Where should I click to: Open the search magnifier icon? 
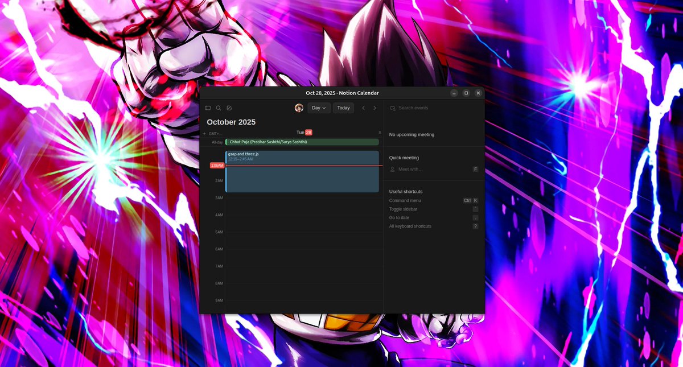pos(219,108)
